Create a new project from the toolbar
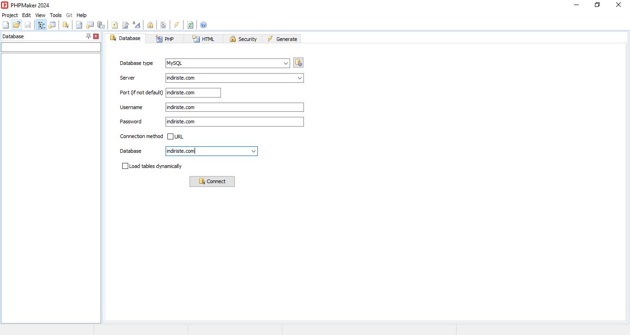 (6, 25)
